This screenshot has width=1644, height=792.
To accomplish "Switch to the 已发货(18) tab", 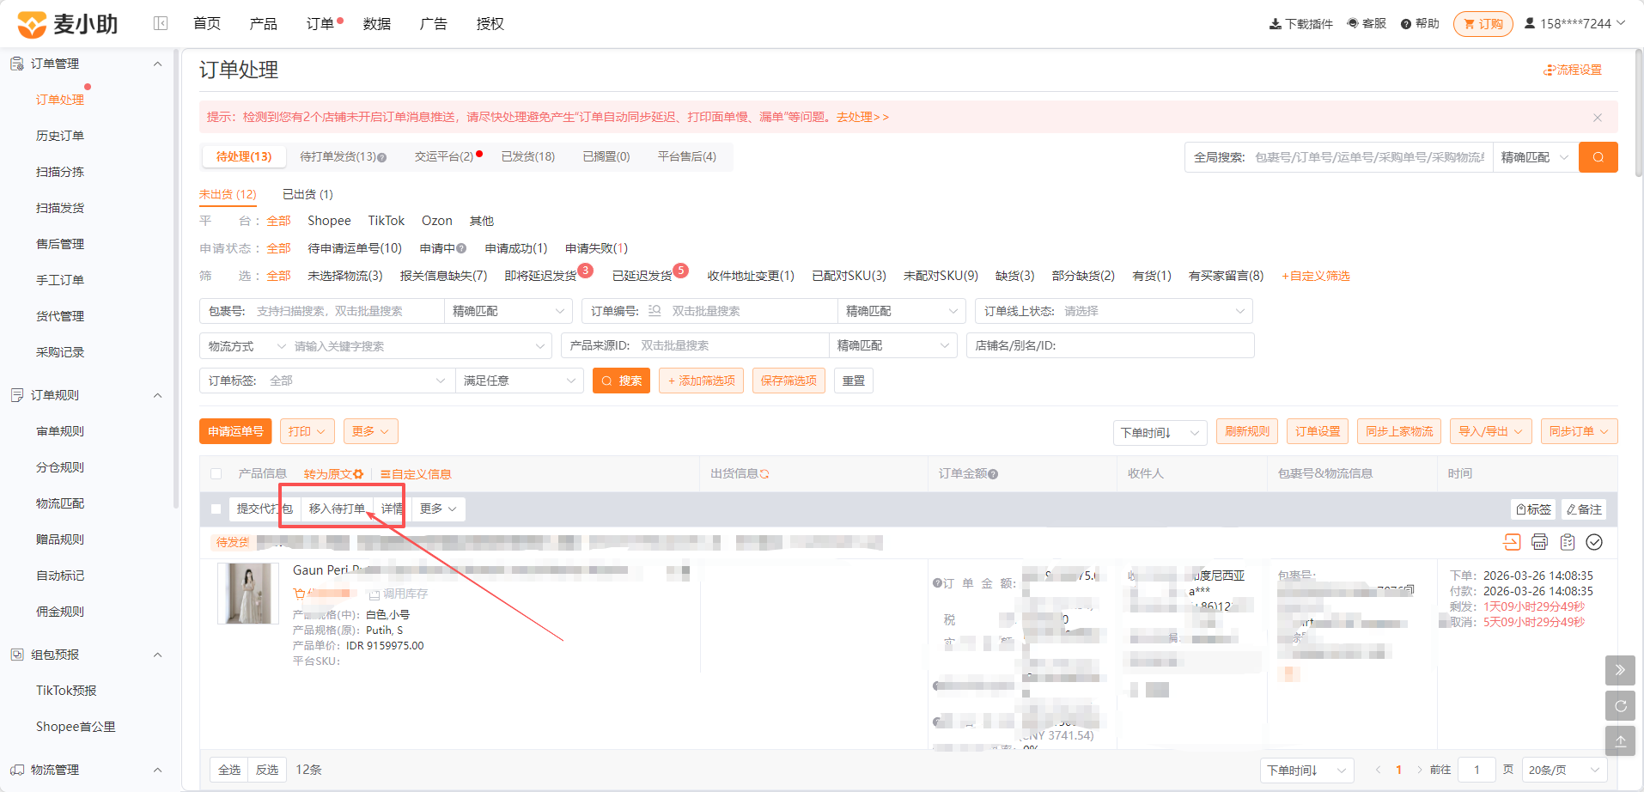I will [527, 156].
